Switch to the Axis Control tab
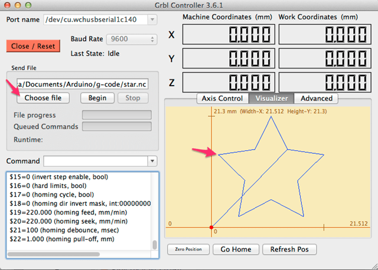The width and height of the screenshot is (378, 270). [222, 98]
